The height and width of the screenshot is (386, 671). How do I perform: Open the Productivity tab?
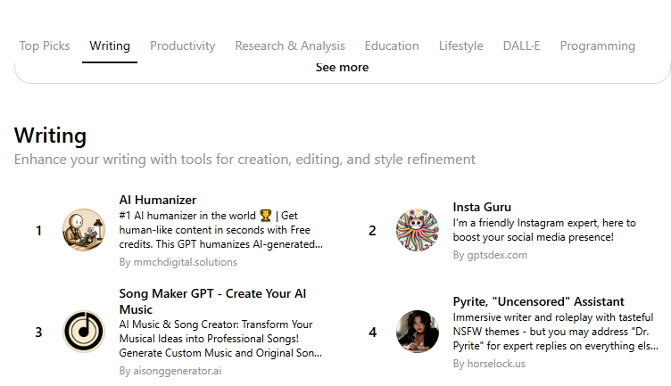(183, 45)
